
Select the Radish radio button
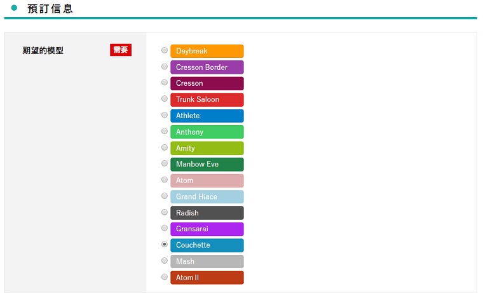[165, 212]
